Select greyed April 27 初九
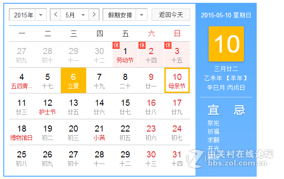 22,54
